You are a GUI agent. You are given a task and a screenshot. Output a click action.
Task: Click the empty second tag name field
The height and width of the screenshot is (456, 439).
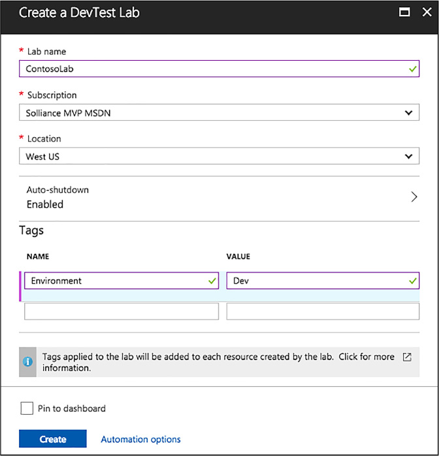tap(122, 312)
